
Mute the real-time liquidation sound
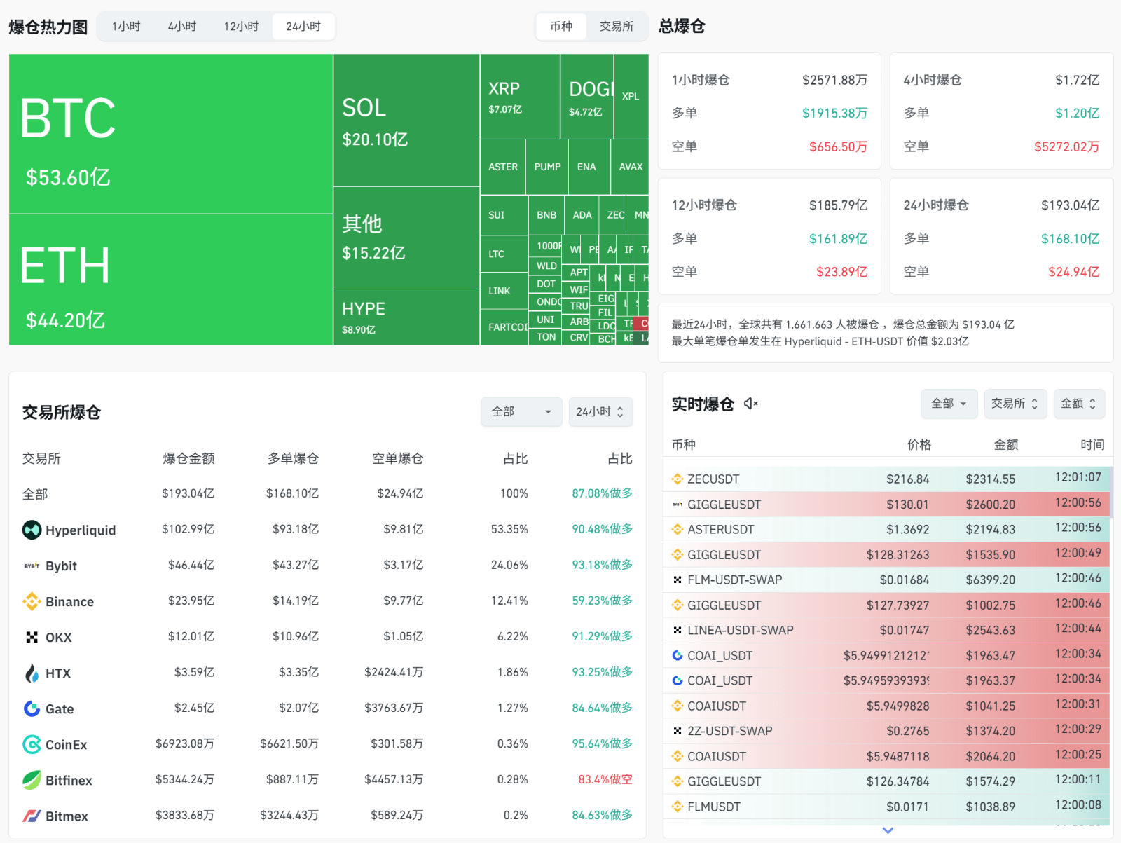[x=751, y=404]
